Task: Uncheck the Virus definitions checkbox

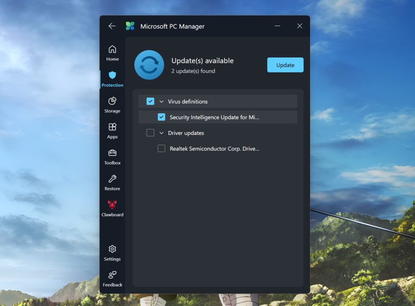Action: point(150,101)
